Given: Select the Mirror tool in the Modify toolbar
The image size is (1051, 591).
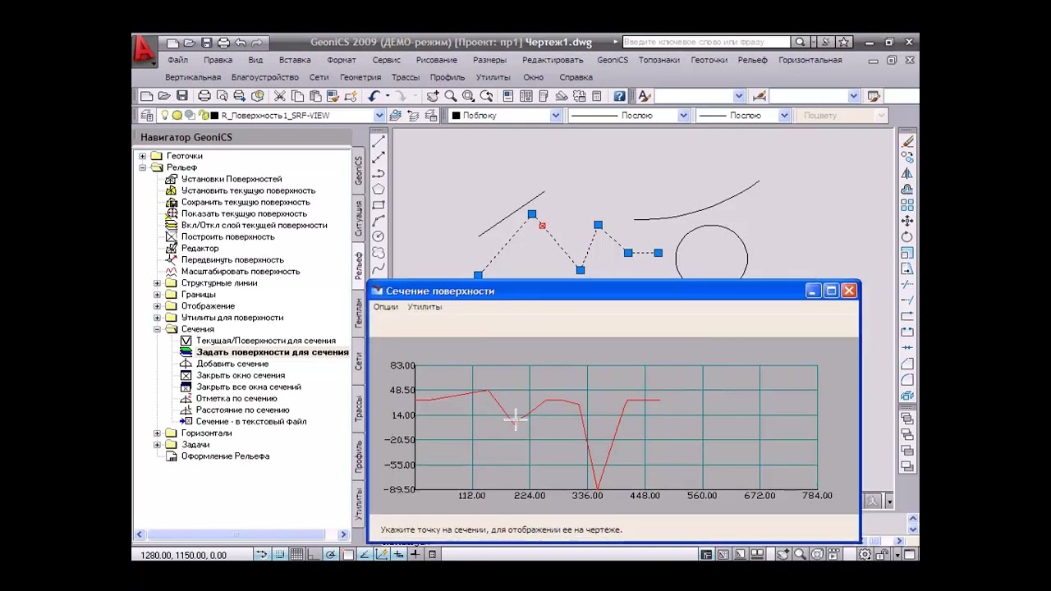Looking at the screenshot, I should click(907, 173).
